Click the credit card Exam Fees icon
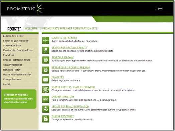 click(46, 80)
